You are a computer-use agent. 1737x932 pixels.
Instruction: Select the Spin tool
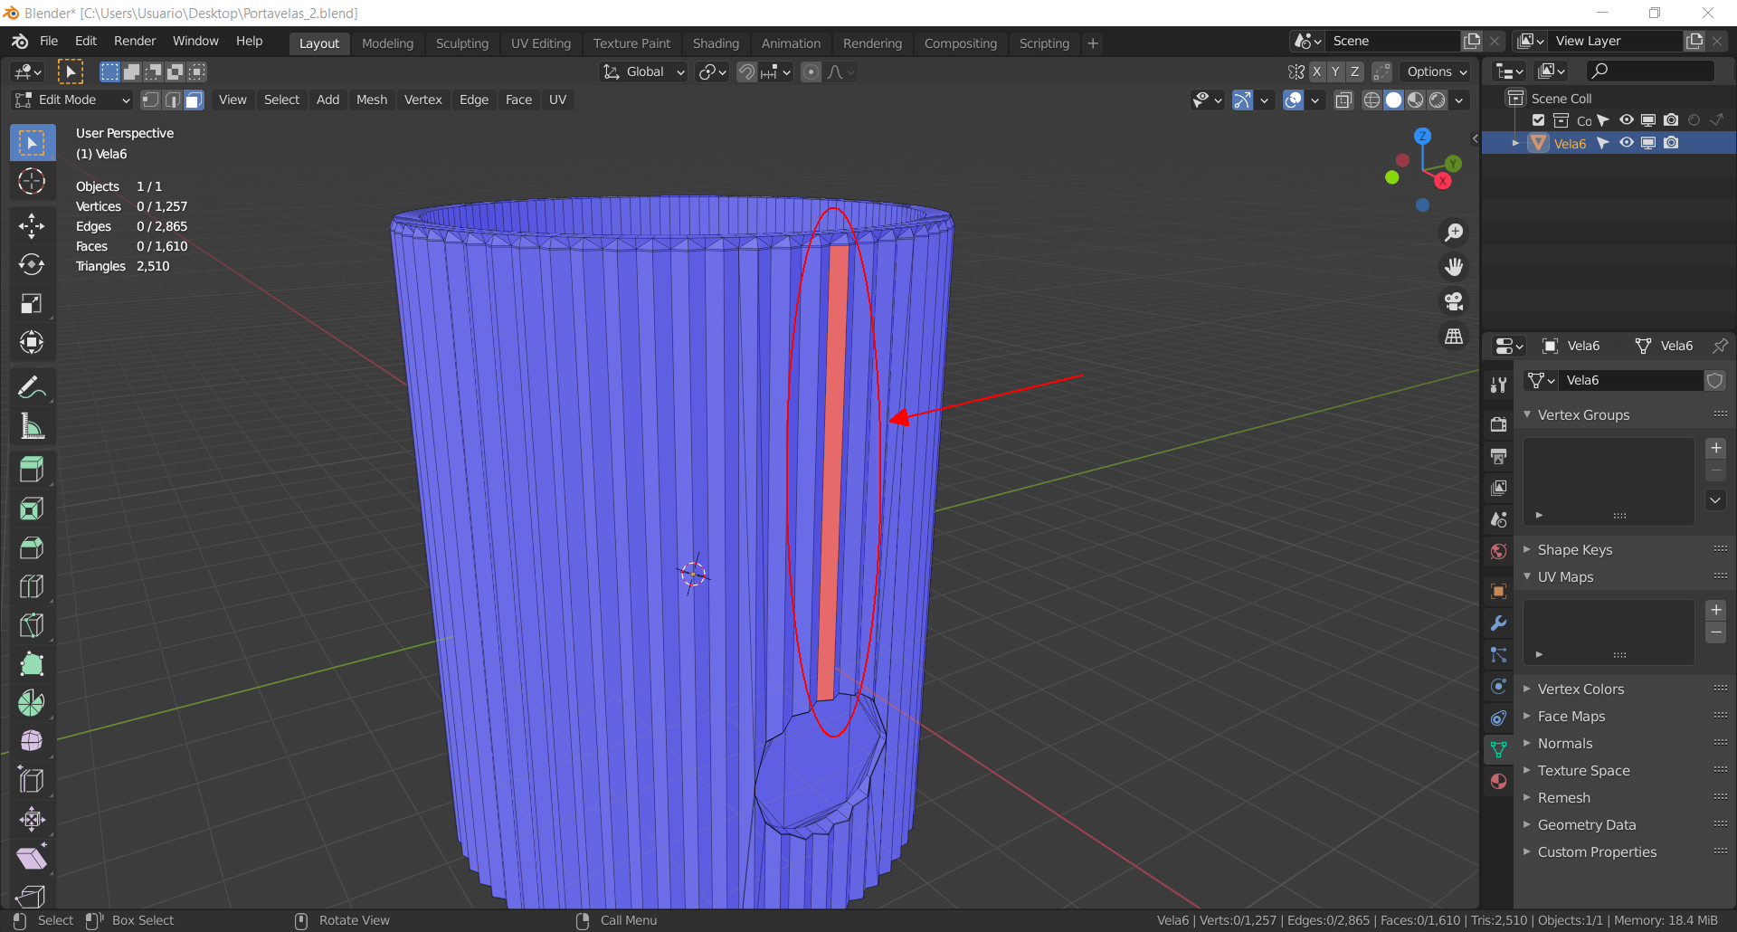coord(32,703)
